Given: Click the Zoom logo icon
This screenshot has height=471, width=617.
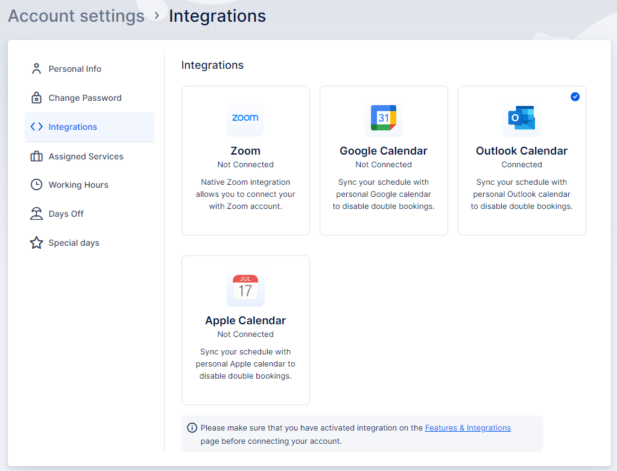Looking at the screenshot, I should [x=245, y=119].
